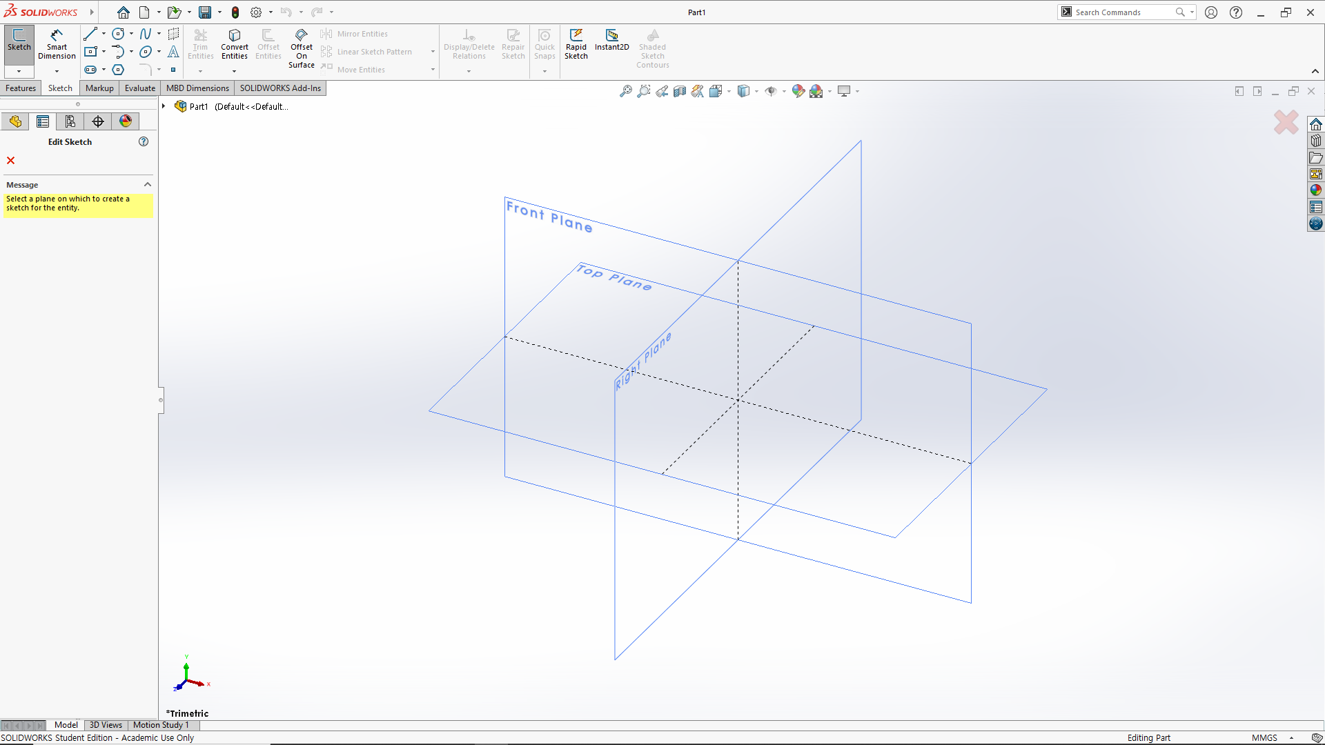Viewport: 1325px width, 745px height.
Task: Open the DimXpertManager tab icon
Action: click(x=98, y=121)
